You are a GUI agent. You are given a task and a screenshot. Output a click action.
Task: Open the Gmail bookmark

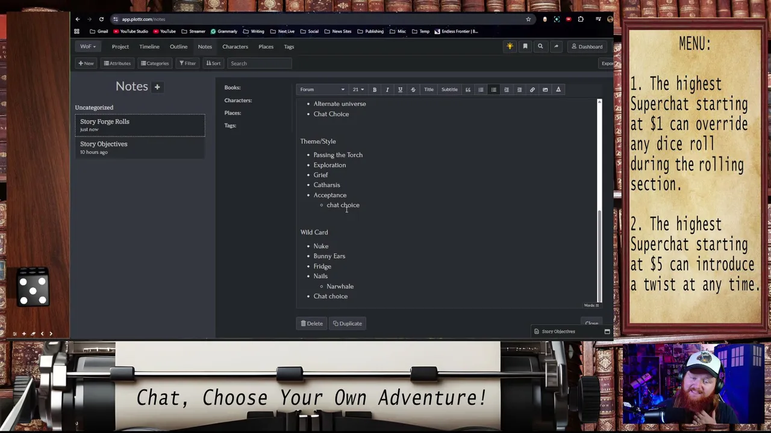(x=99, y=31)
